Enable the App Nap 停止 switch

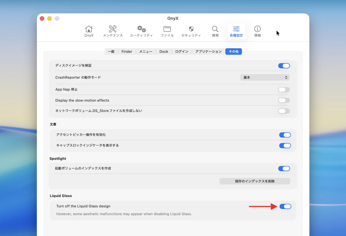[284, 90]
